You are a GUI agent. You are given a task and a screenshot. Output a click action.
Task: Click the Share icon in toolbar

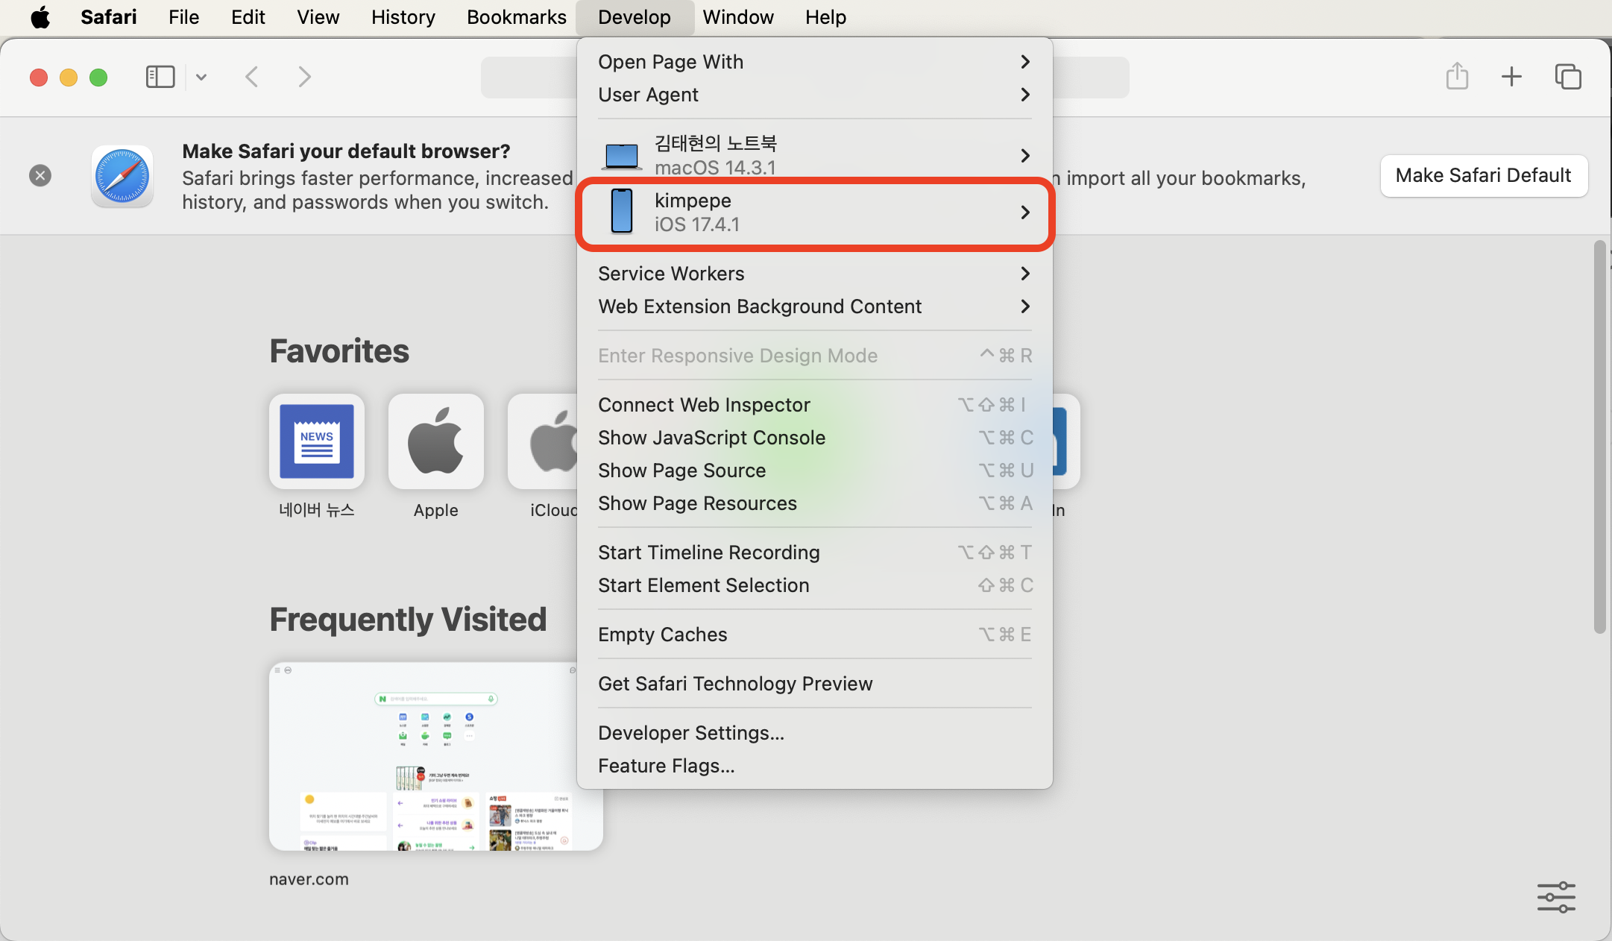click(x=1457, y=77)
